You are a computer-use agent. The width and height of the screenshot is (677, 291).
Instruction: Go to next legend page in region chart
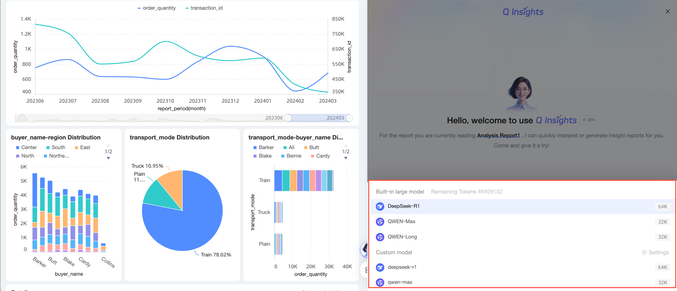(108, 158)
